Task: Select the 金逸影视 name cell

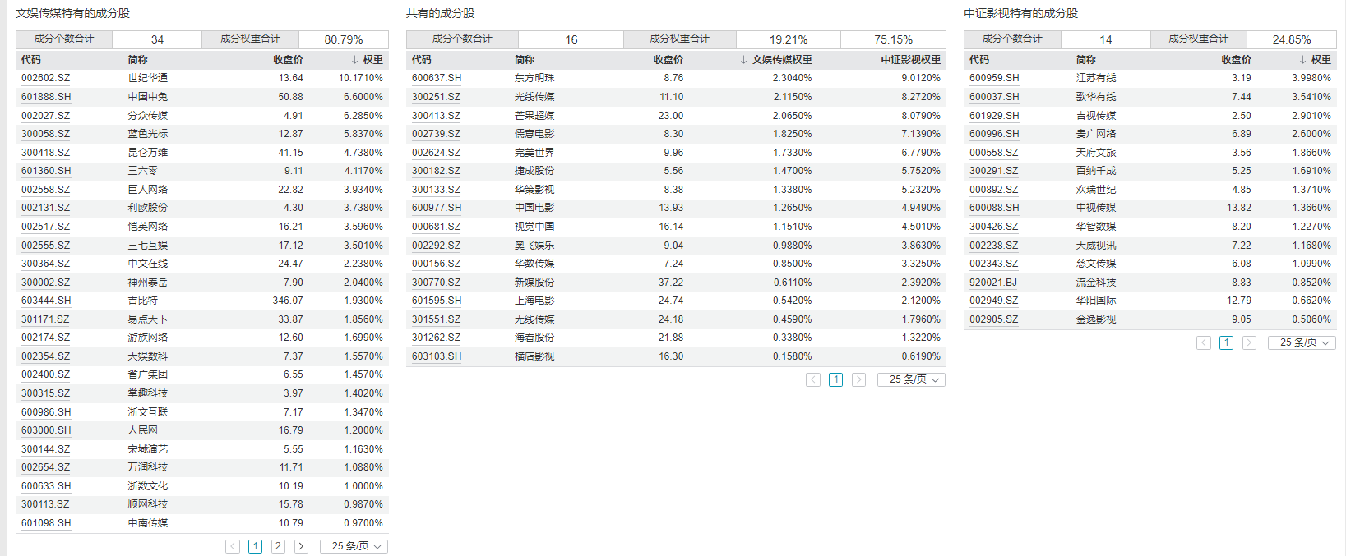Action: point(1096,319)
